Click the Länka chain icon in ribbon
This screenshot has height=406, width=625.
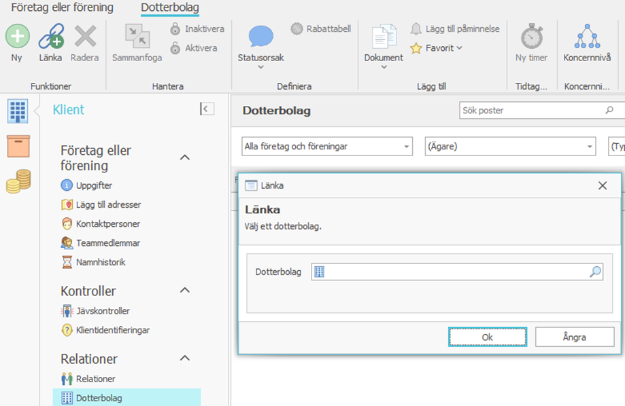pyautogui.click(x=50, y=37)
